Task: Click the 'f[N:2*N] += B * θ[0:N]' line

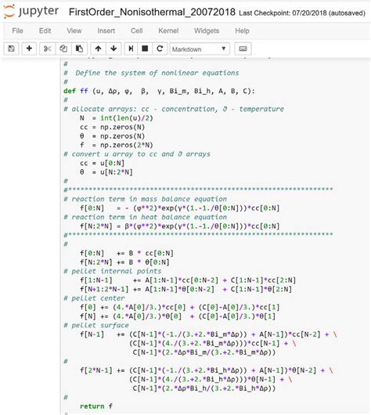Action: (124, 262)
